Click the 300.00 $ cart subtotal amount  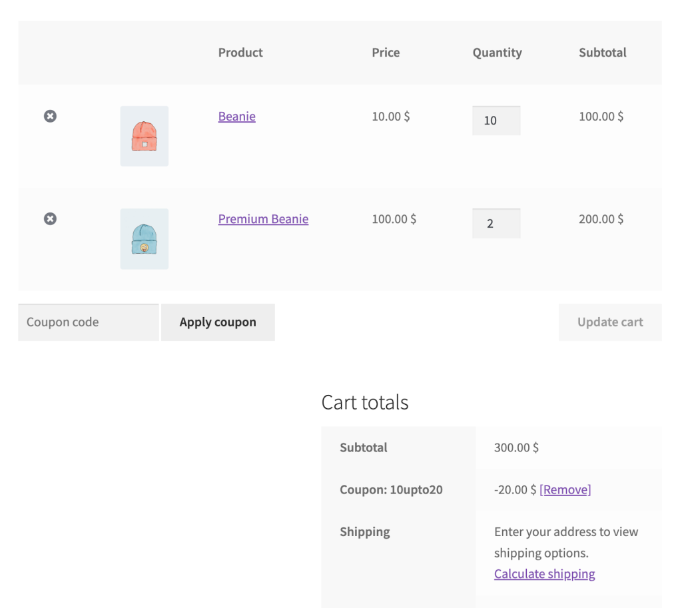click(x=516, y=448)
